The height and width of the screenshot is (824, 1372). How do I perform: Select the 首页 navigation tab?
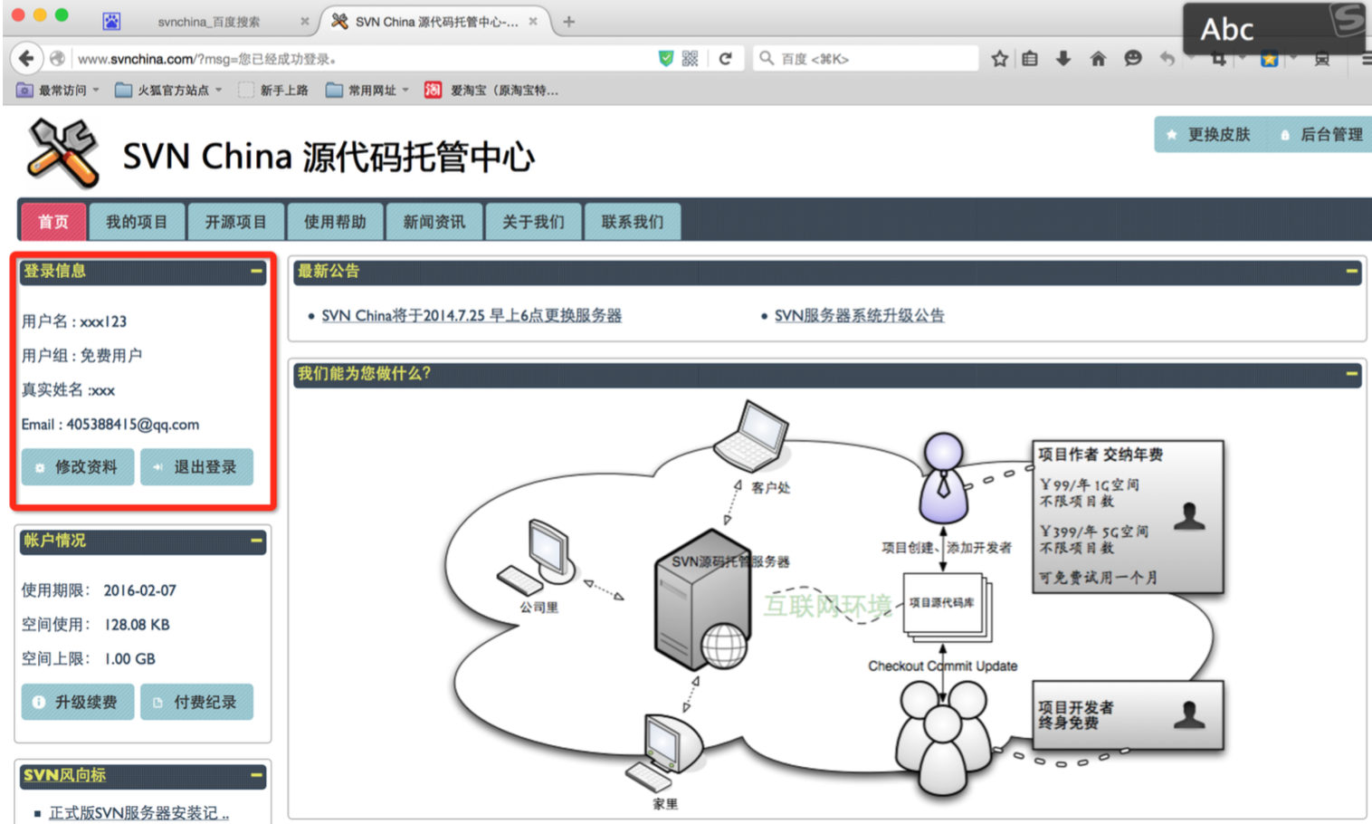coord(53,222)
